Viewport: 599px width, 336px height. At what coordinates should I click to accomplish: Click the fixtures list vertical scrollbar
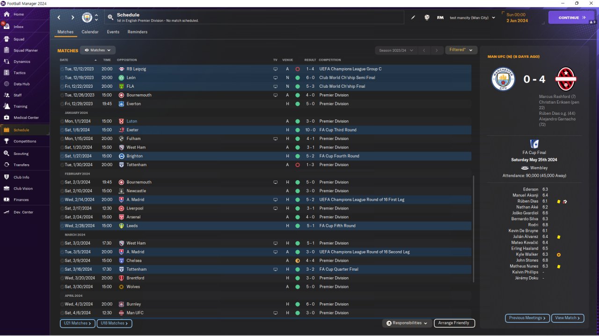(x=474, y=229)
